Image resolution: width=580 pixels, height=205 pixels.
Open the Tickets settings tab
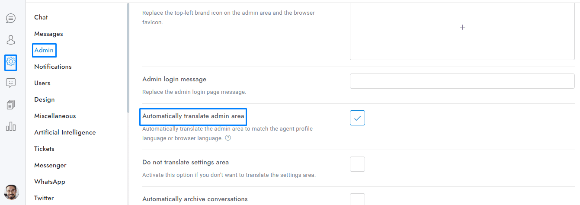[x=44, y=149]
